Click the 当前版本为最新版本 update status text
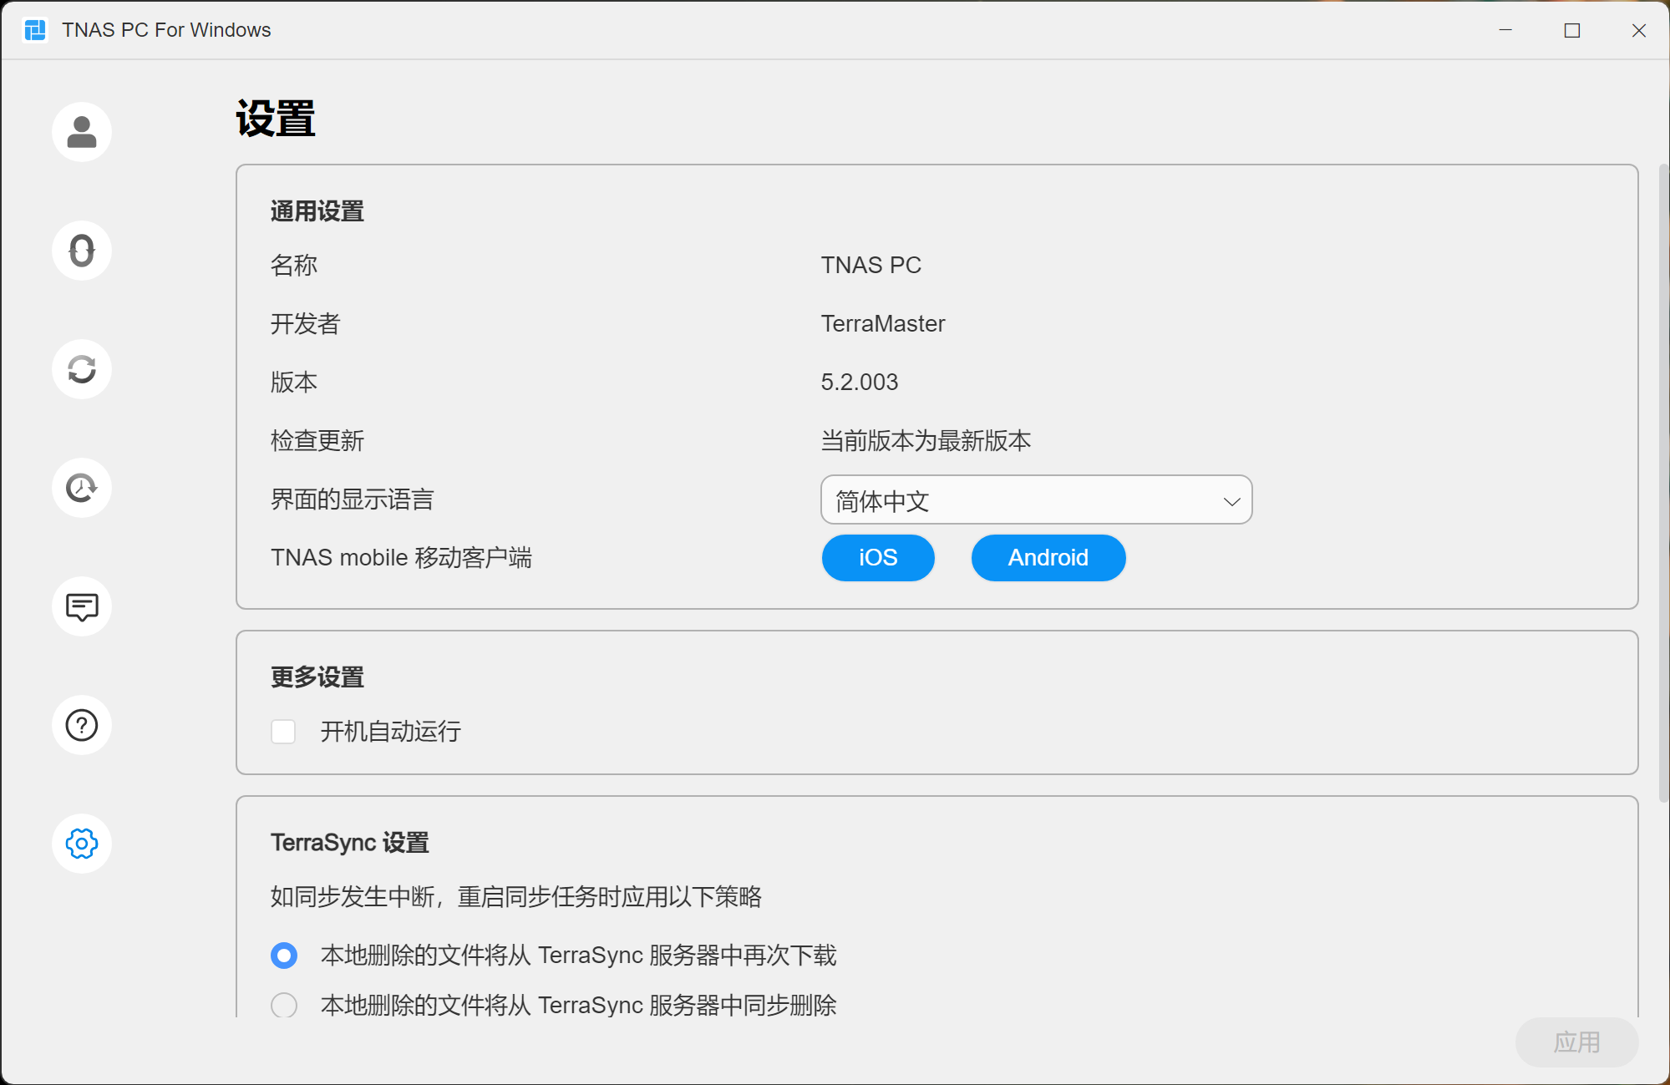1670x1085 pixels. tap(926, 440)
